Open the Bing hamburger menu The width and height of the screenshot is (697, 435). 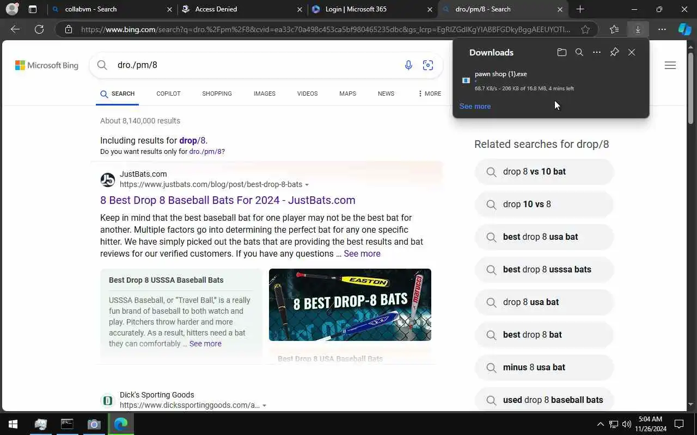[670, 65]
